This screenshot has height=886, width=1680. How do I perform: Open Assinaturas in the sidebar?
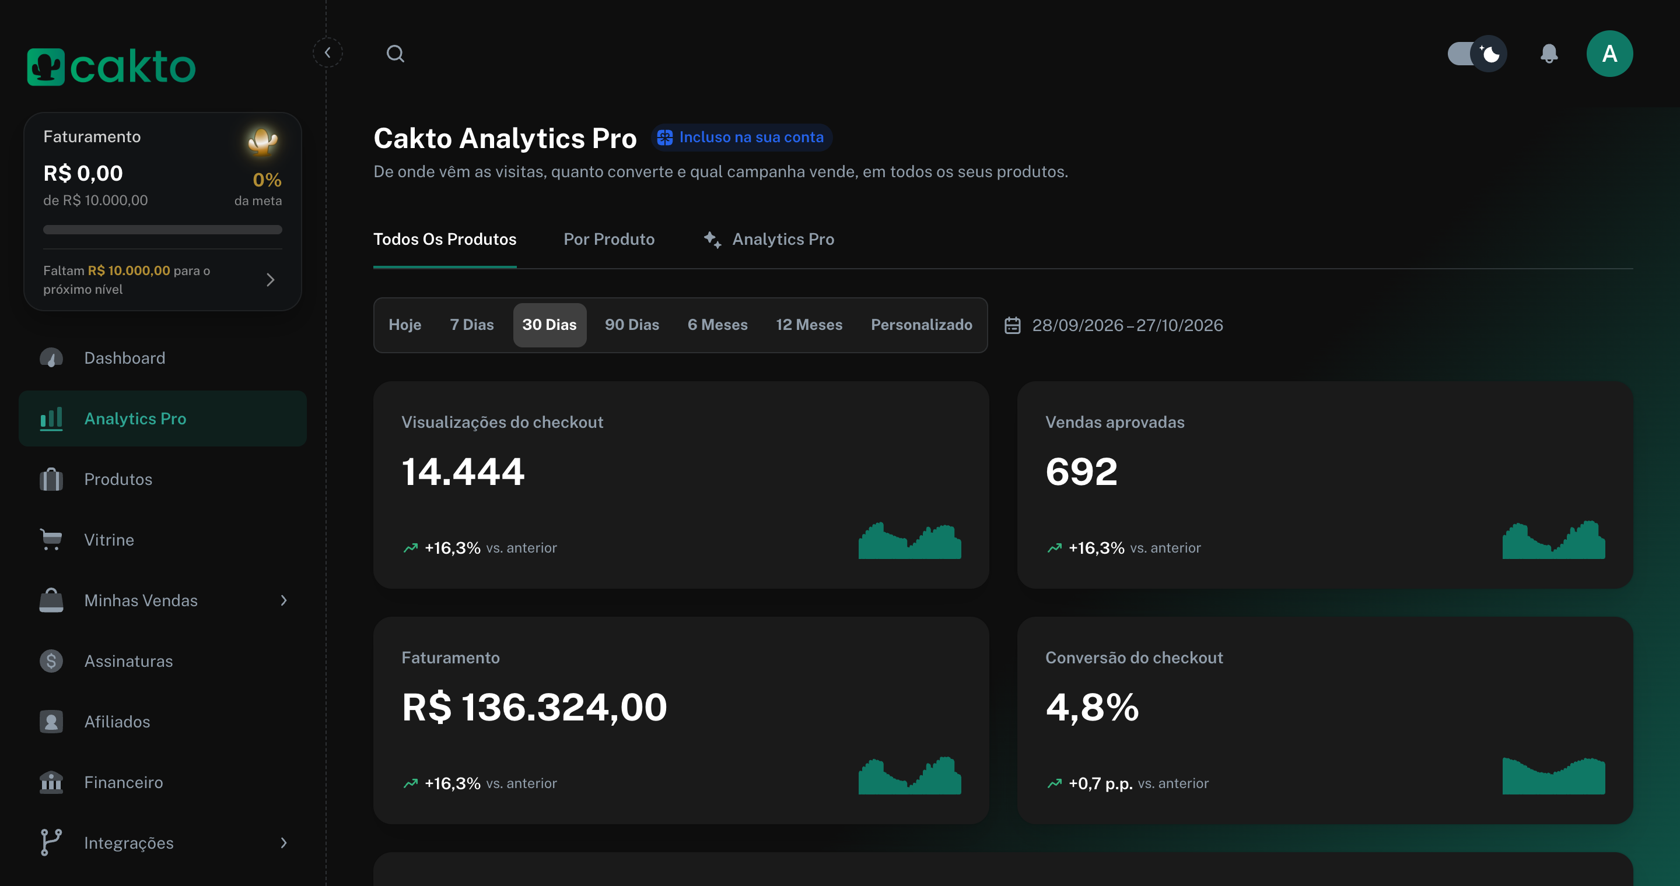(162, 661)
